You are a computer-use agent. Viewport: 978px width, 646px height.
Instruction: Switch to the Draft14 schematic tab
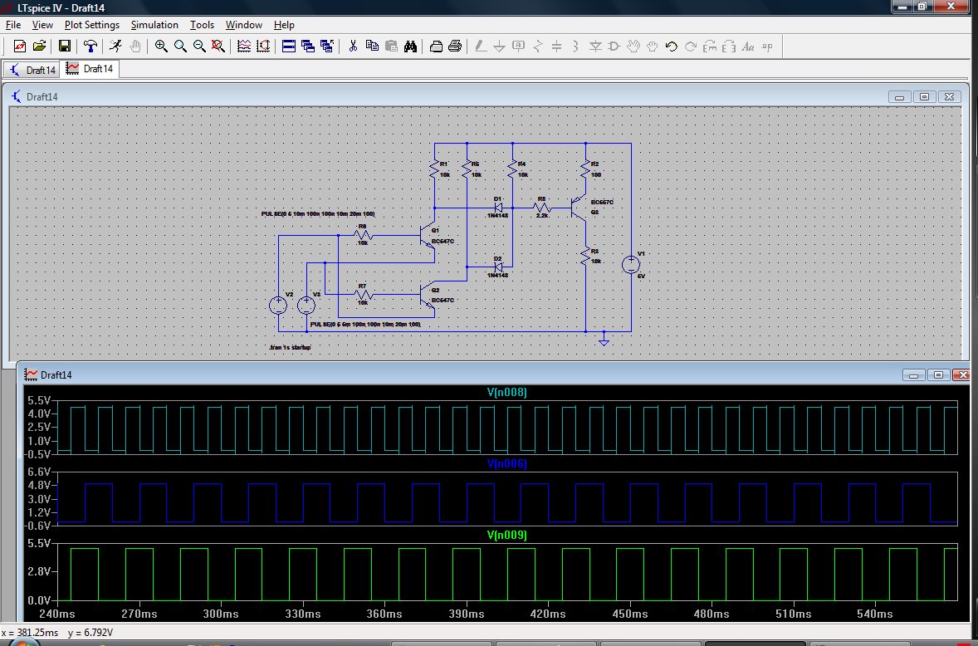pos(32,70)
